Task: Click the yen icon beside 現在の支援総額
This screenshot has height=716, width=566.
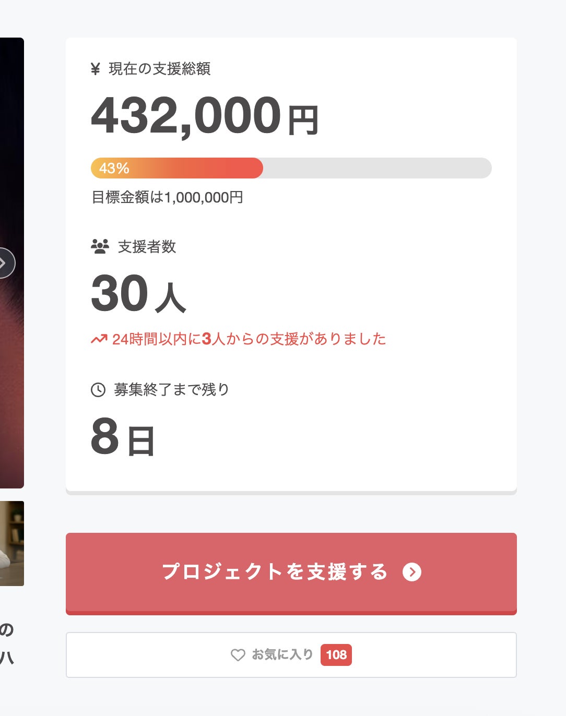Action: click(95, 69)
